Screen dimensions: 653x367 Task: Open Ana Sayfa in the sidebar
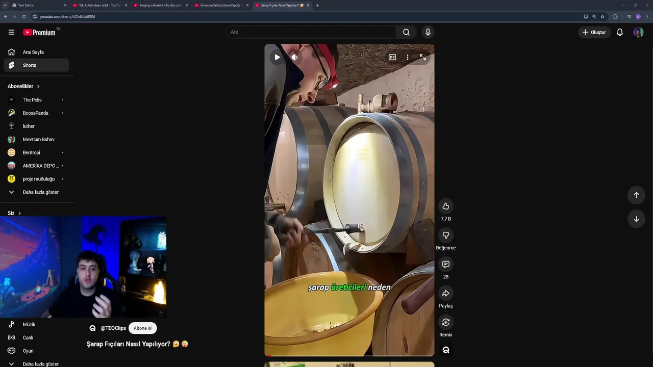pos(36,52)
